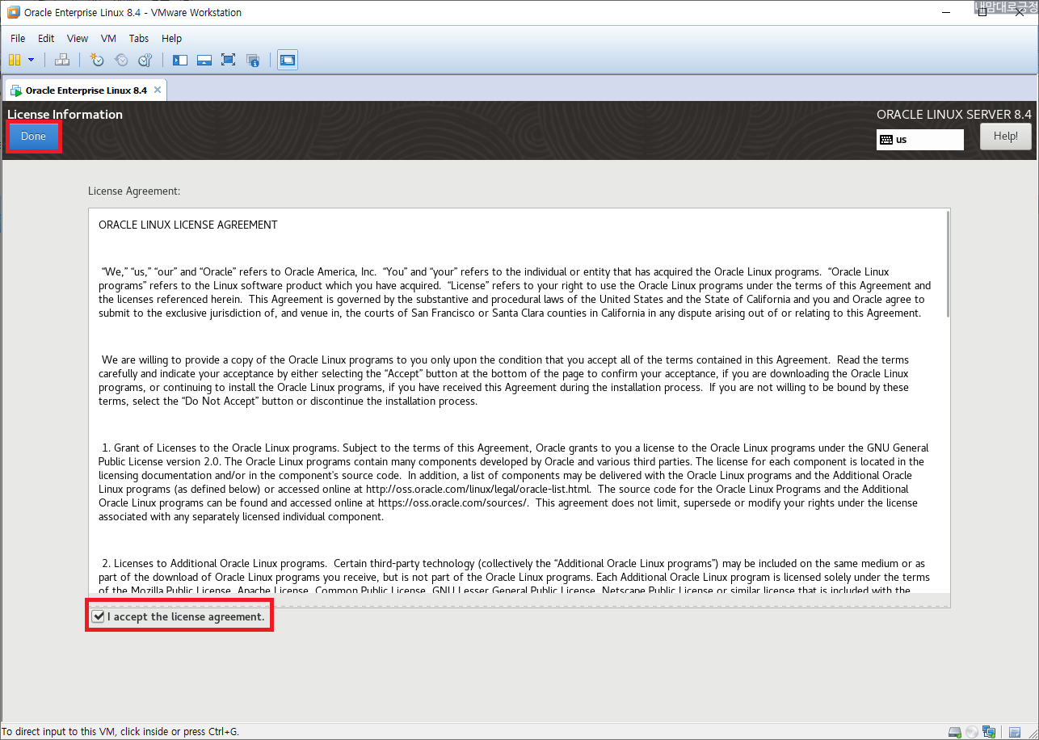The height and width of the screenshot is (740, 1039).
Task: Open the Help menu
Action: point(171,38)
